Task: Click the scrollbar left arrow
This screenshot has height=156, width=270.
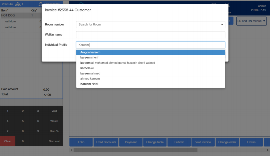Action: click(71, 150)
